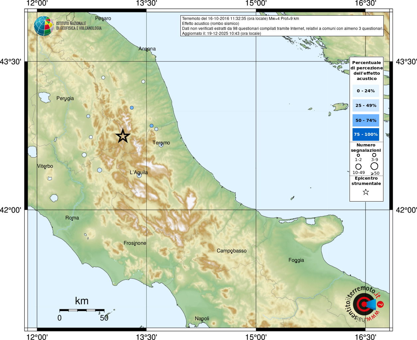
Task: Select the 25 - 49% legend swatch
Action: tap(366, 106)
